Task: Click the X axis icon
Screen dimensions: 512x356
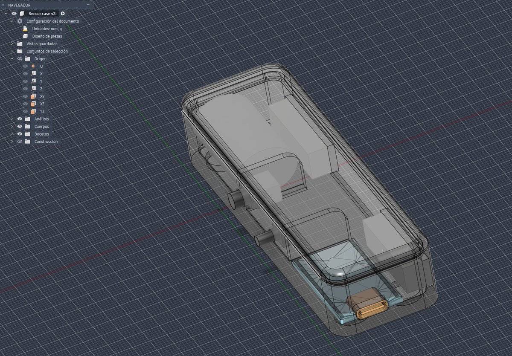Action: (33, 73)
